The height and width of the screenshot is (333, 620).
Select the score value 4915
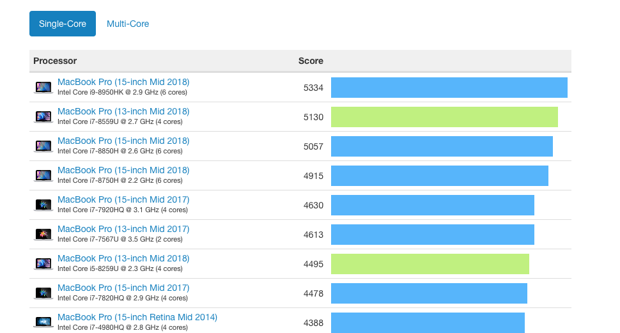pyautogui.click(x=314, y=176)
